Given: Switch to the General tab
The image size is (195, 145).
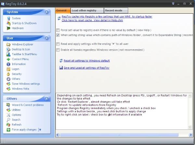Looking at the screenshot, I should (63, 11).
